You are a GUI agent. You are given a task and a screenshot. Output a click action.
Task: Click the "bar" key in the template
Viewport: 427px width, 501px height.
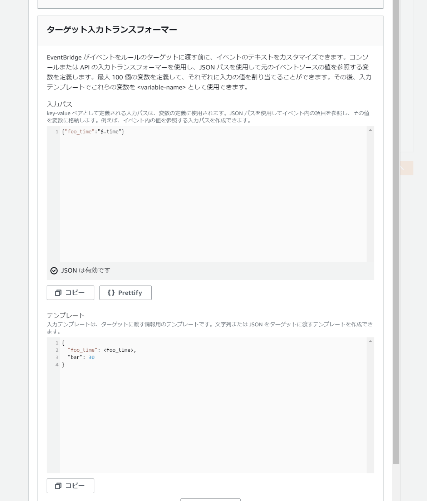75,357
